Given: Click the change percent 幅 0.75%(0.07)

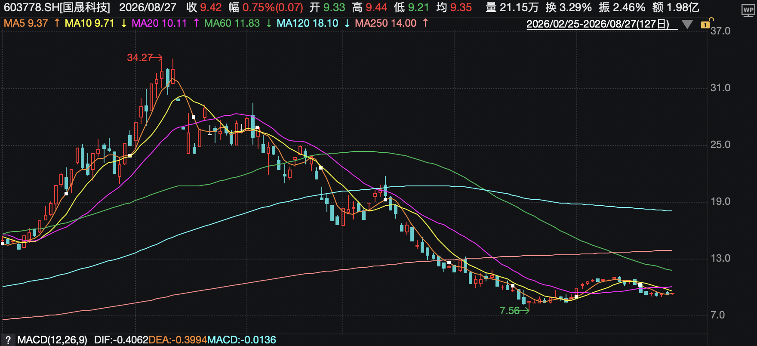Looking at the screenshot, I should [265, 8].
